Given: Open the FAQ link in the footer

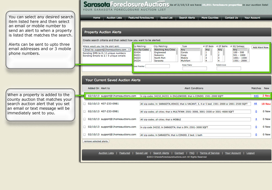Looking at the screenshot, I should [192, 153].
